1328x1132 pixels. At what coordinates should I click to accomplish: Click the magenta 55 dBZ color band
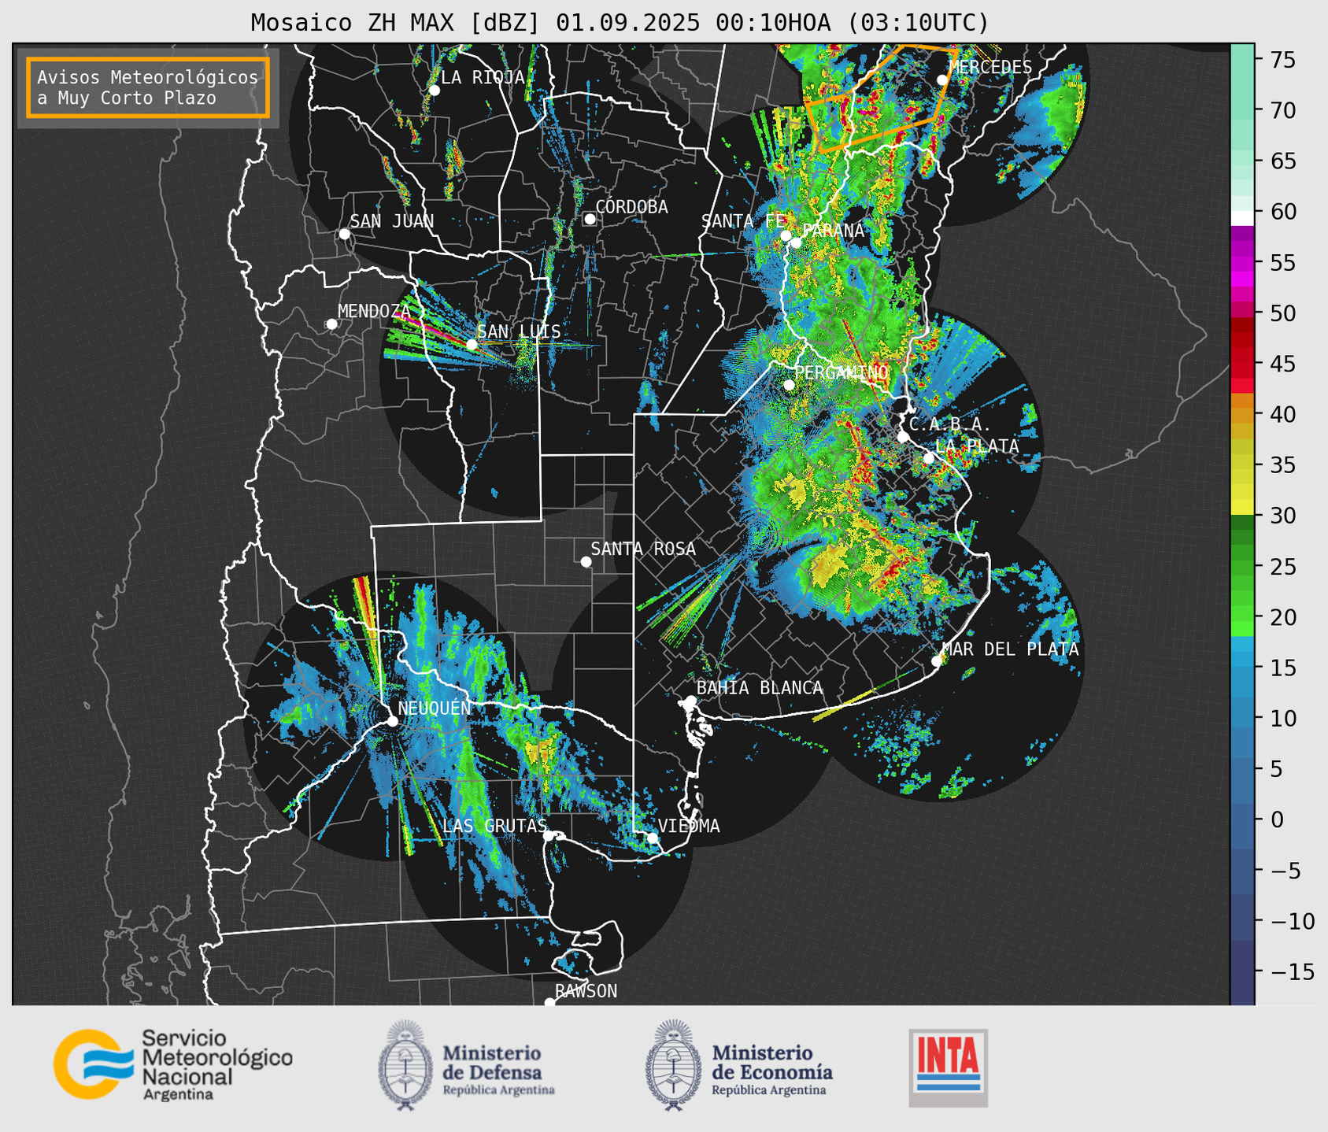click(1242, 263)
